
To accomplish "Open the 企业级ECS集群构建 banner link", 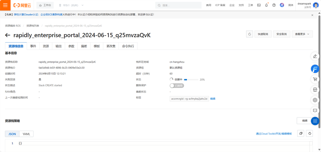I will tap(51, 15).
